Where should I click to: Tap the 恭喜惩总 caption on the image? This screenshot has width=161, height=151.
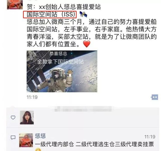[58, 54]
